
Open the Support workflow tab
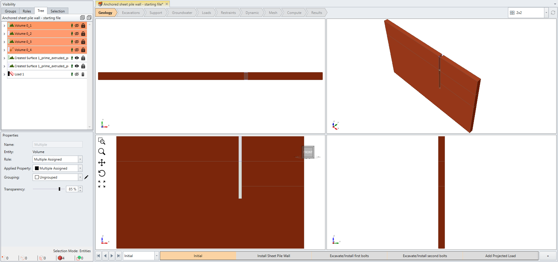156,13
